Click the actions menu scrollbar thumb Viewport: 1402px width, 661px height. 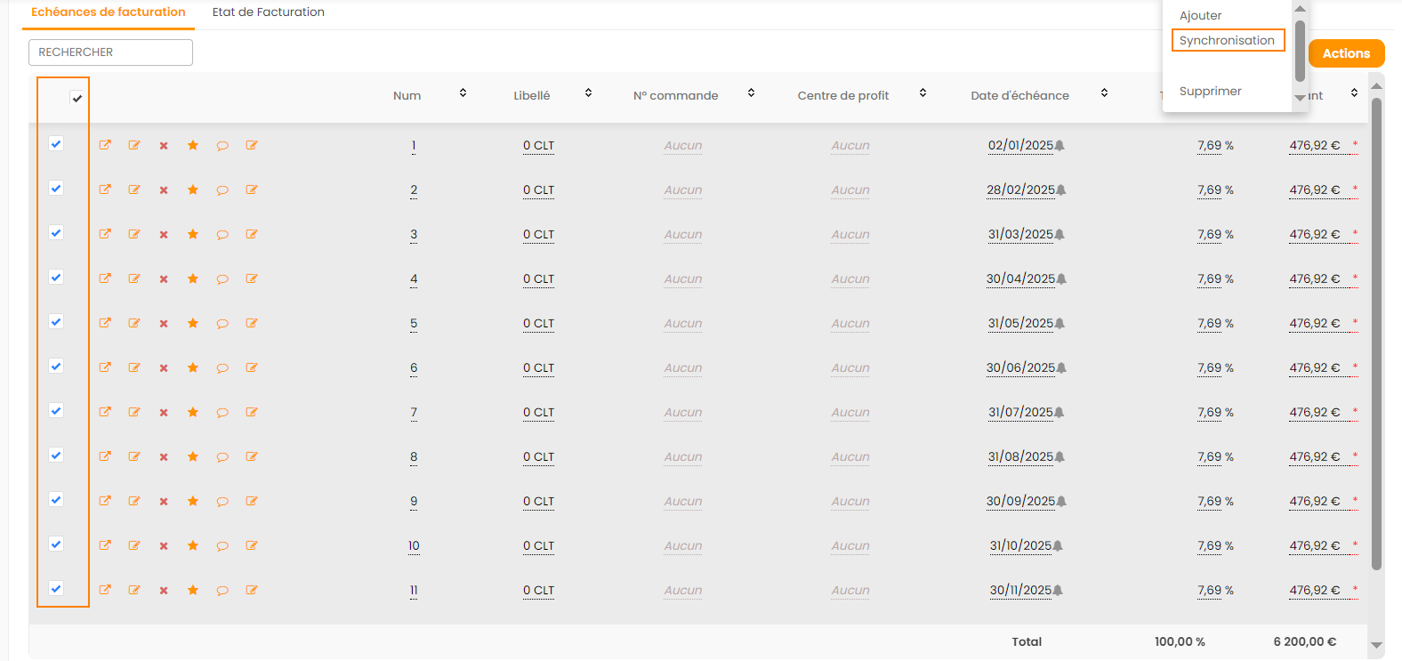1300,50
